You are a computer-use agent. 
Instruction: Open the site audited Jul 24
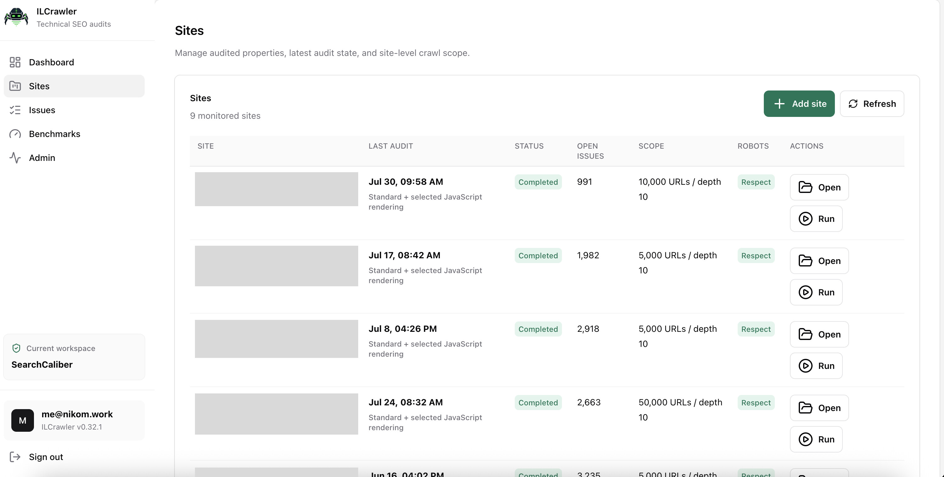pos(819,408)
